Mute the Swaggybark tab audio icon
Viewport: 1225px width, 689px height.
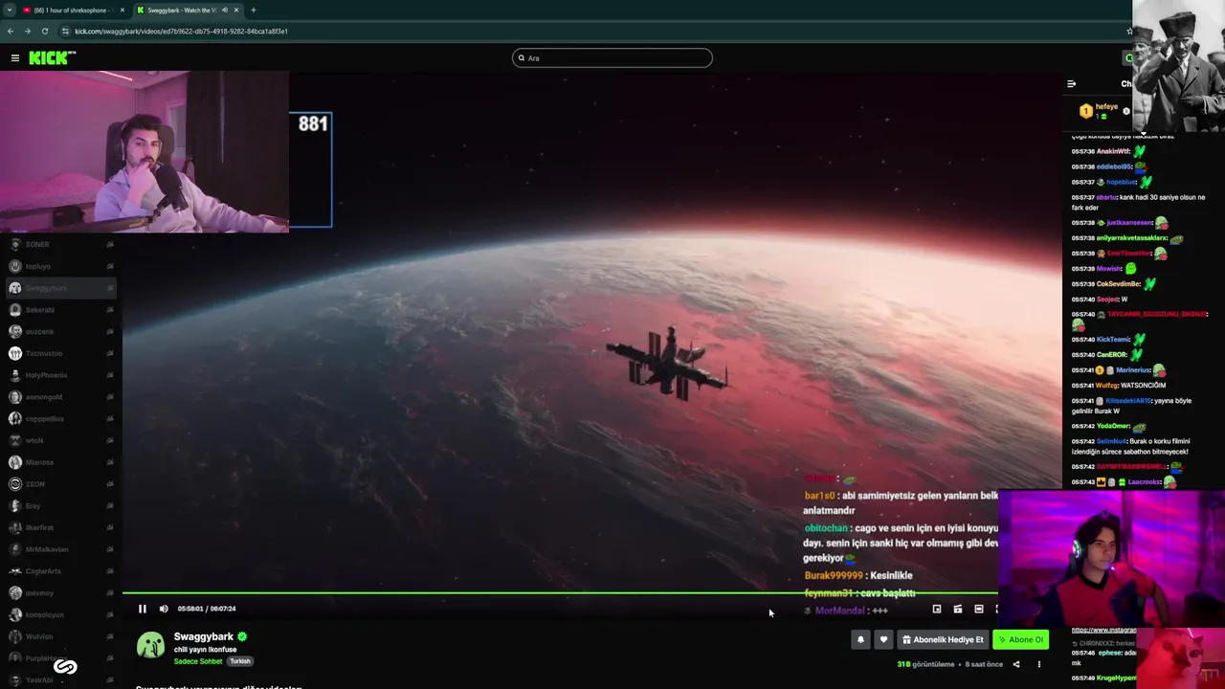click(x=224, y=10)
